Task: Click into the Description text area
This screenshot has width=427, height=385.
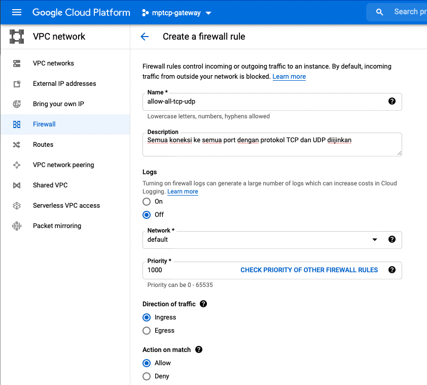Action: [x=272, y=145]
